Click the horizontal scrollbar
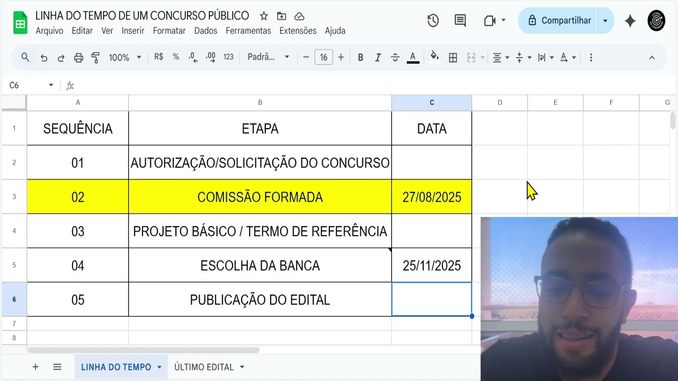 tap(144, 350)
